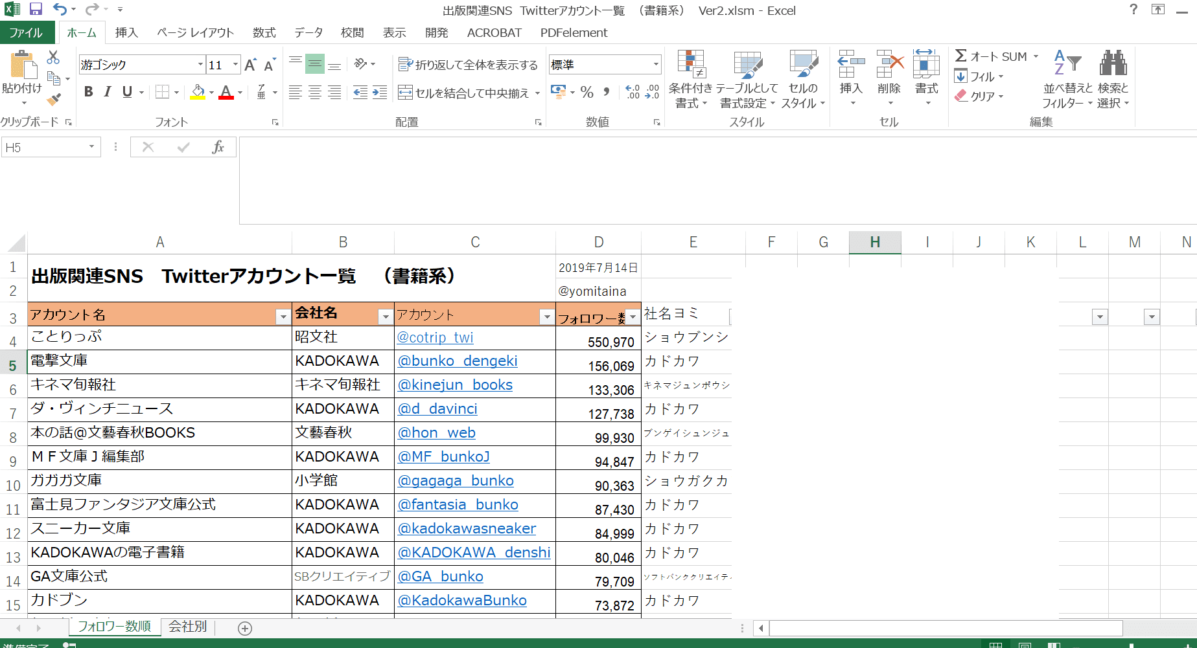Increase font size with large A icon

click(x=251, y=65)
